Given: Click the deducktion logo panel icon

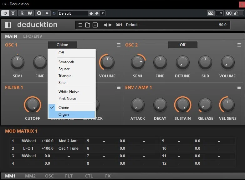Looking at the screenshot, I should (x=8, y=25).
